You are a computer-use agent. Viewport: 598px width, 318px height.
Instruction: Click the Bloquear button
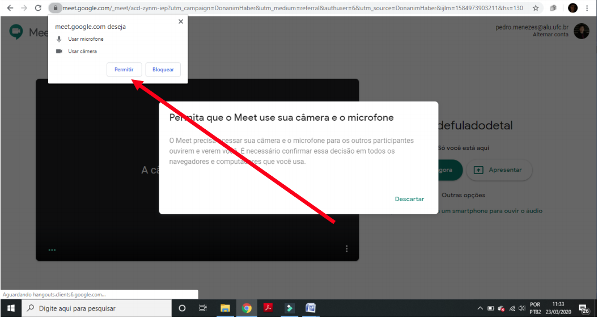click(163, 69)
